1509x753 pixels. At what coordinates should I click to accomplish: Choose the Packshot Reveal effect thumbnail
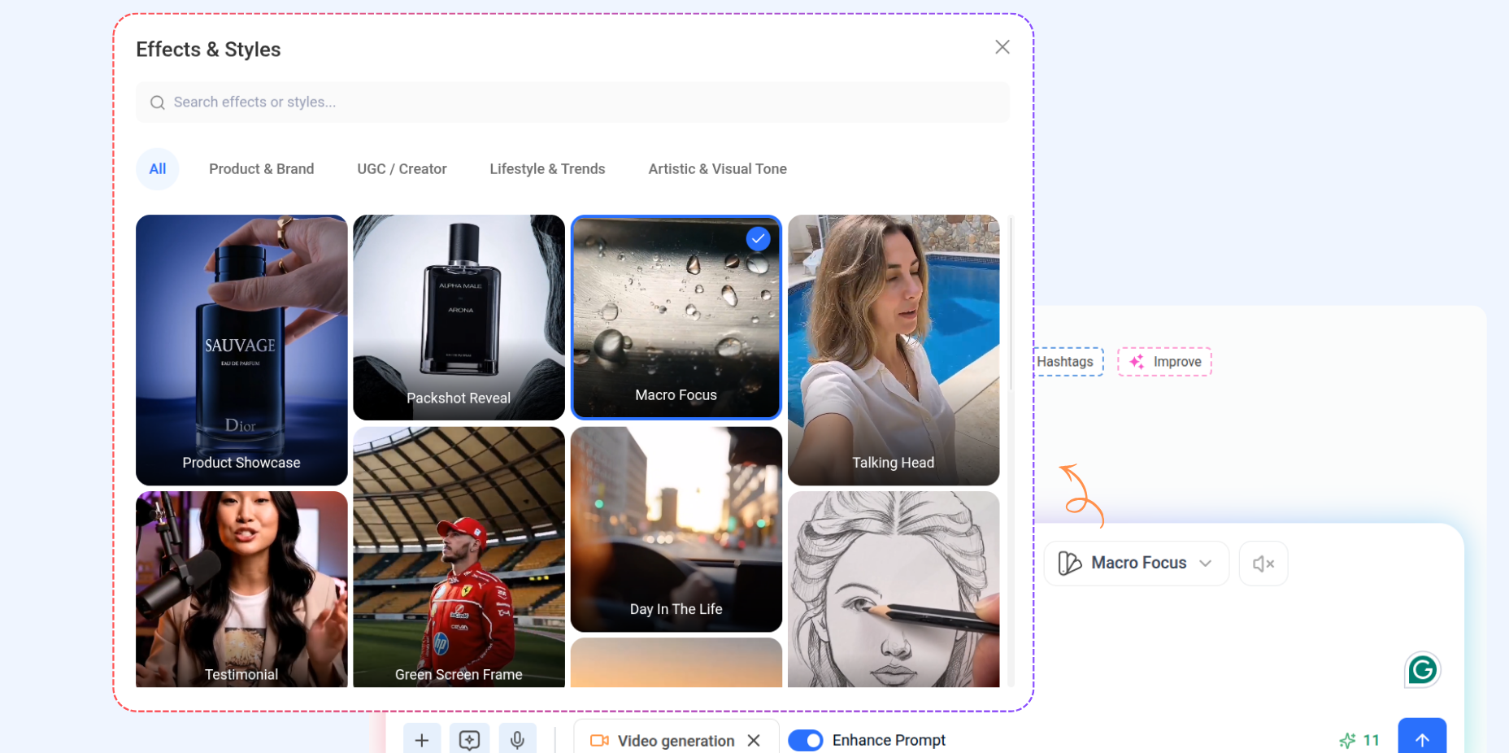coord(459,317)
